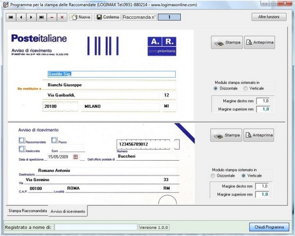
Task: Check the Assicurata checkbox
Action: [22, 149]
